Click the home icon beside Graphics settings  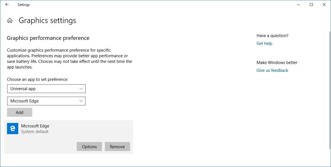10,20
